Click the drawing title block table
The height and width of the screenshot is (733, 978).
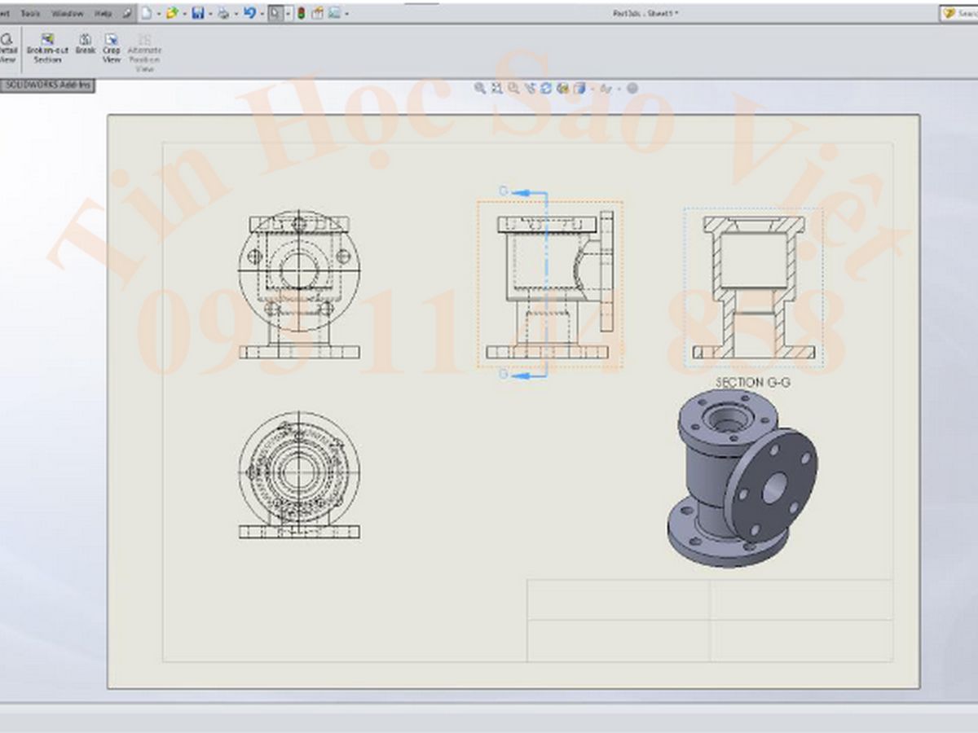(x=710, y=621)
